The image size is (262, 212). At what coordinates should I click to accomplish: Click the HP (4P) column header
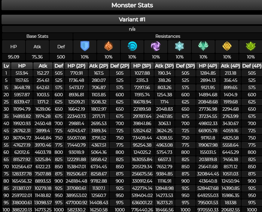pyautogui.click(x=208, y=66)
